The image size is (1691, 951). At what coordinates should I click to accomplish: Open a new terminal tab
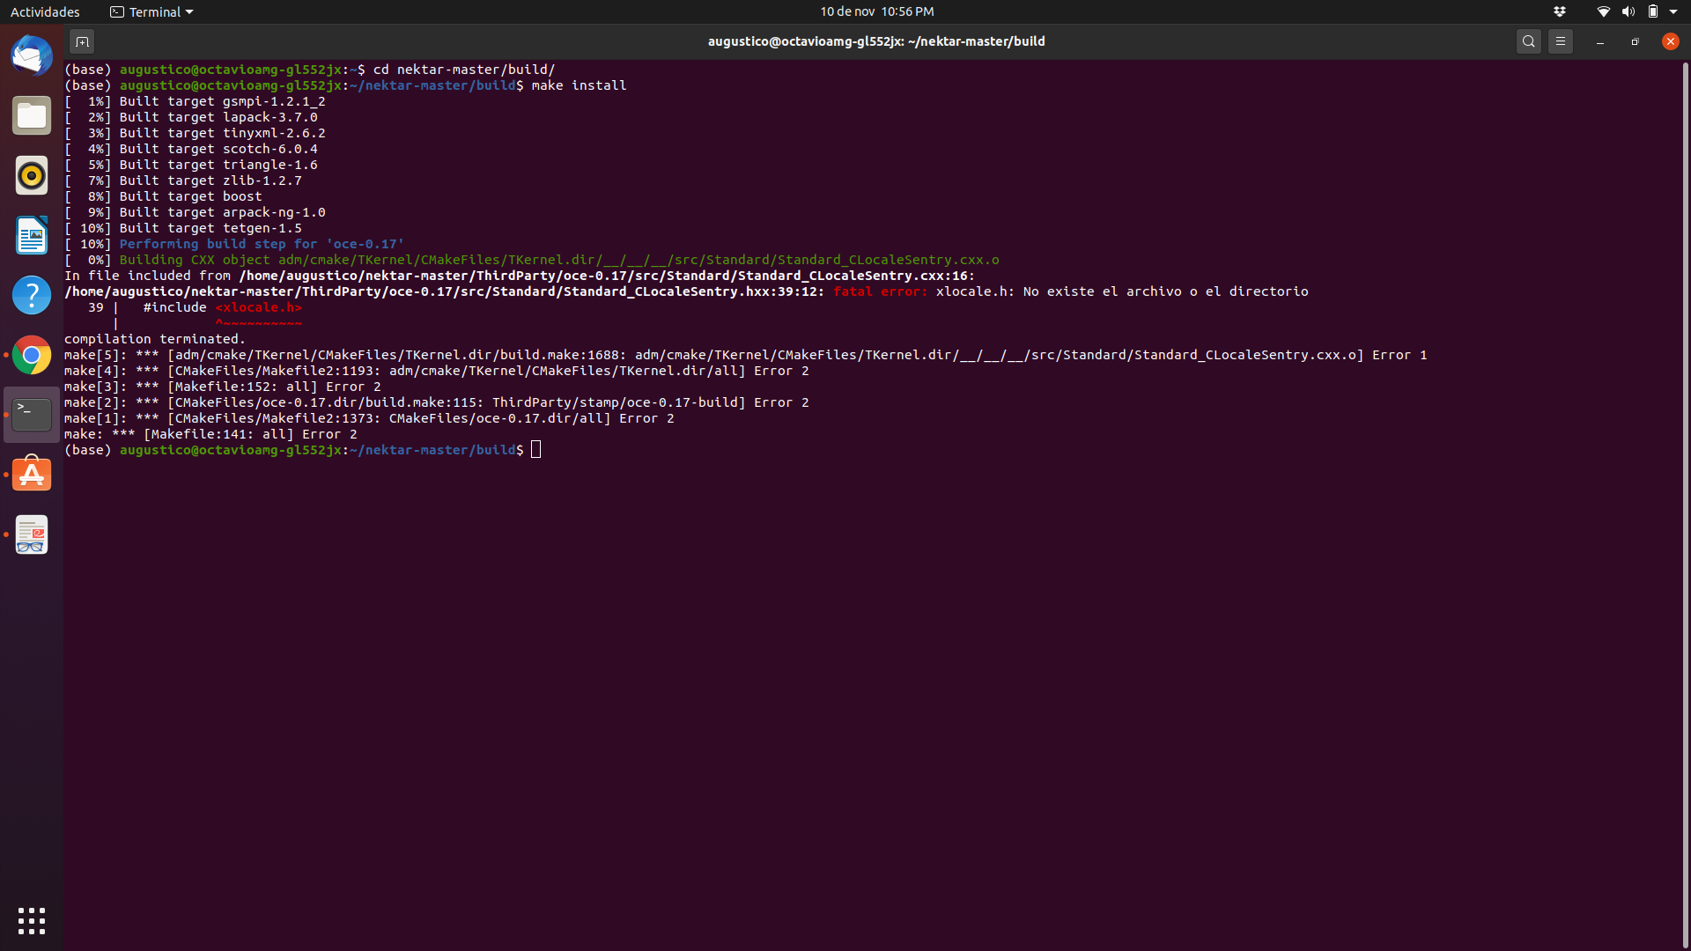click(x=82, y=41)
